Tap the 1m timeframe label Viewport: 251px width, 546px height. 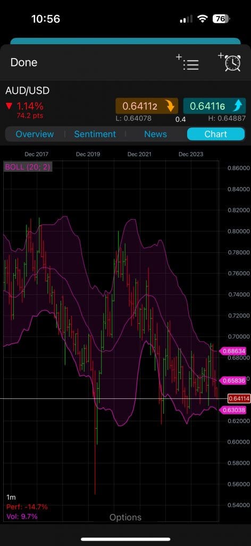pyautogui.click(x=11, y=497)
